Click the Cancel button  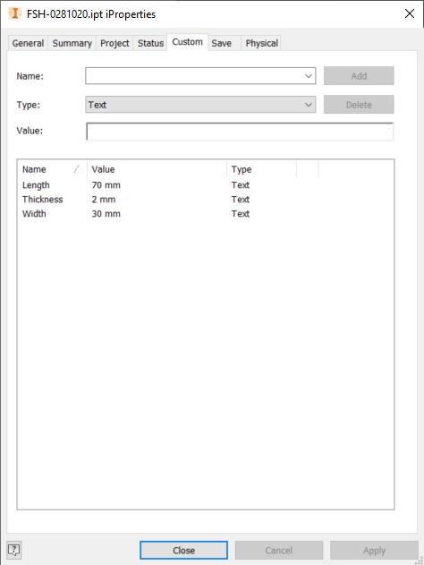pos(279,551)
